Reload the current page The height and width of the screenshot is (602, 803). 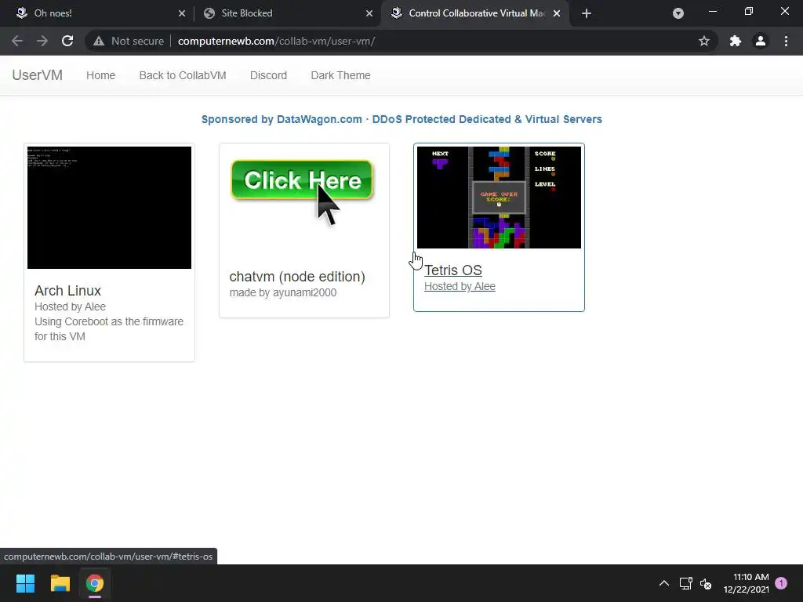pyautogui.click(x=67, y=41)
